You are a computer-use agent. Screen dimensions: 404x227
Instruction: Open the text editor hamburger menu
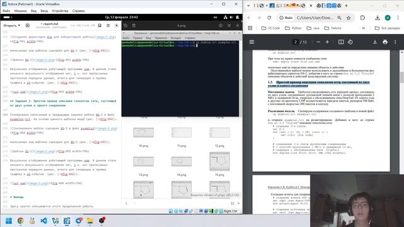point(108,25)
